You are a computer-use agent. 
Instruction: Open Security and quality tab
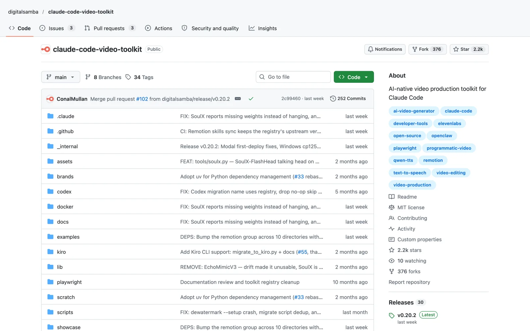tap(210, 28)
